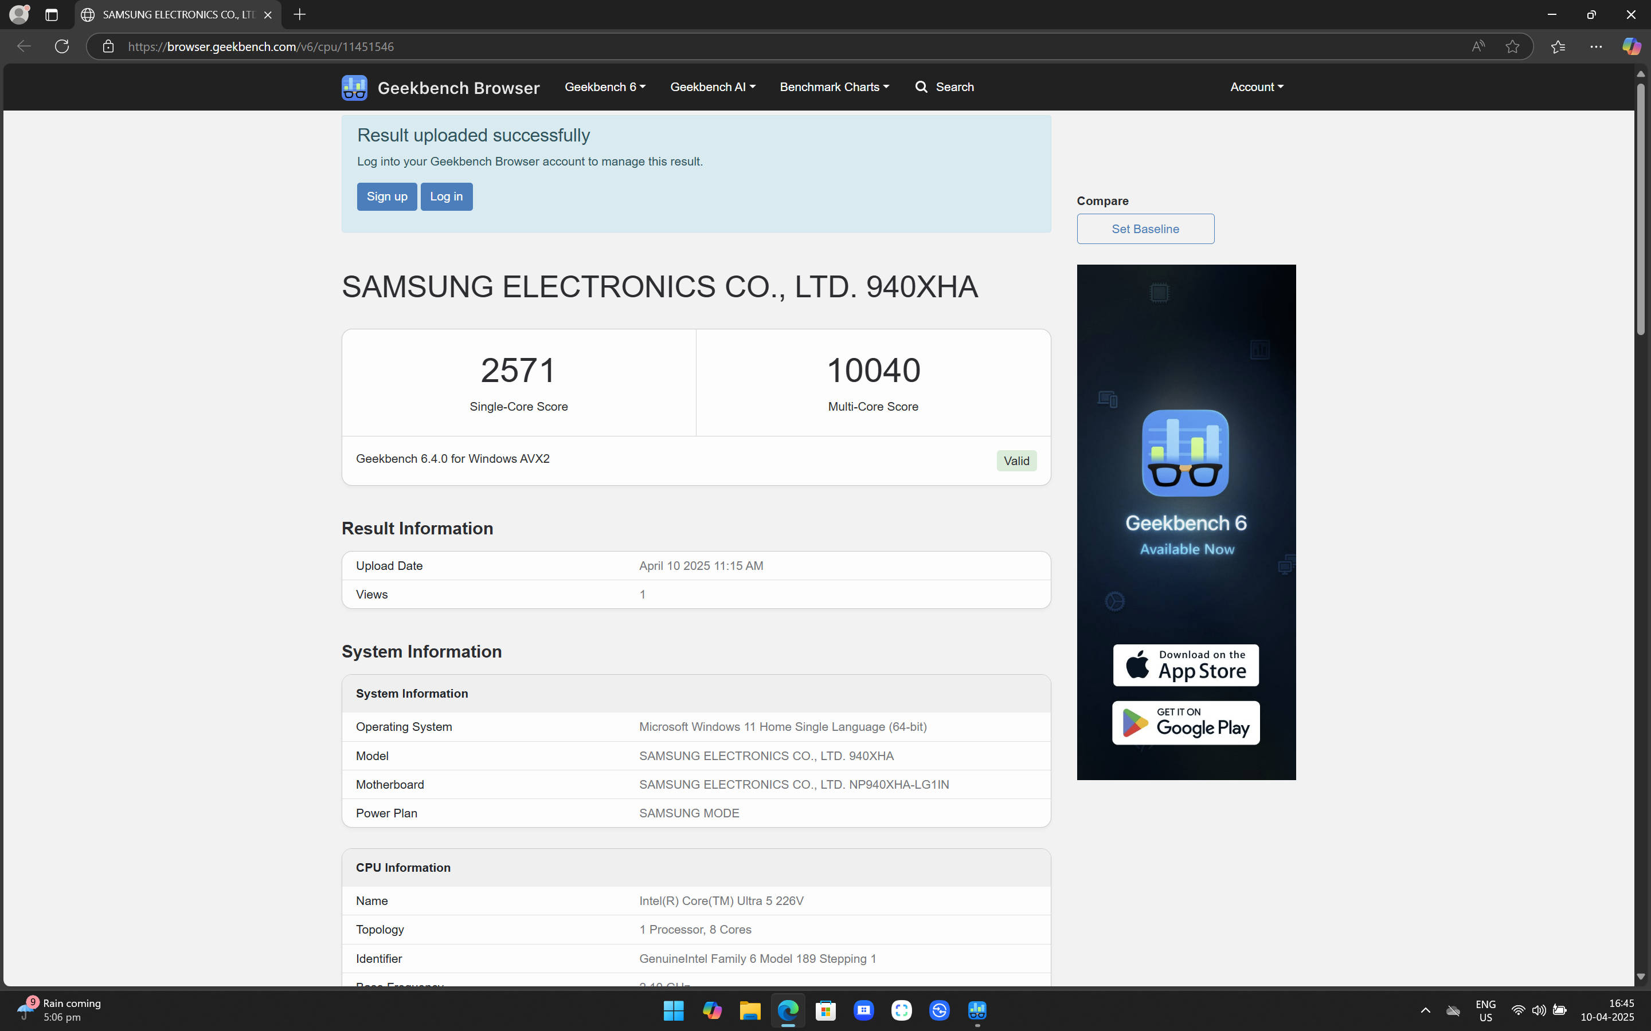Close the SAMSUNG ELECTRONICS tab
Image resolution: width=1651 pixels, height=1031 pixels.
[x=268, y=14]
